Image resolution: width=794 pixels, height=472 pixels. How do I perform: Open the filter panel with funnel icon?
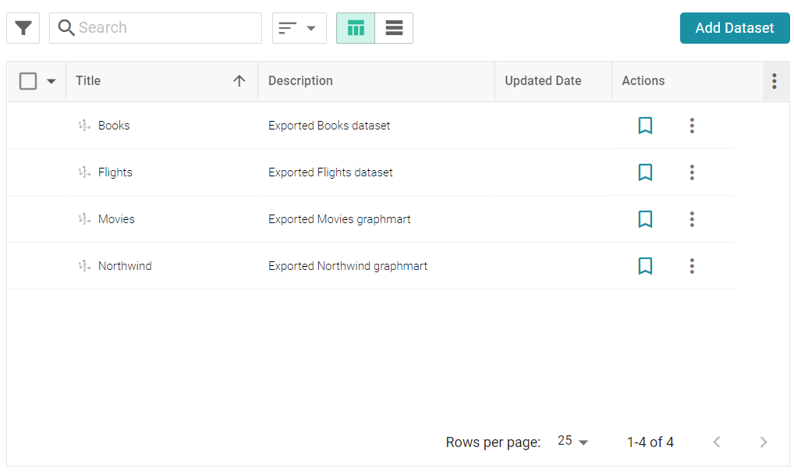(23, 28)
